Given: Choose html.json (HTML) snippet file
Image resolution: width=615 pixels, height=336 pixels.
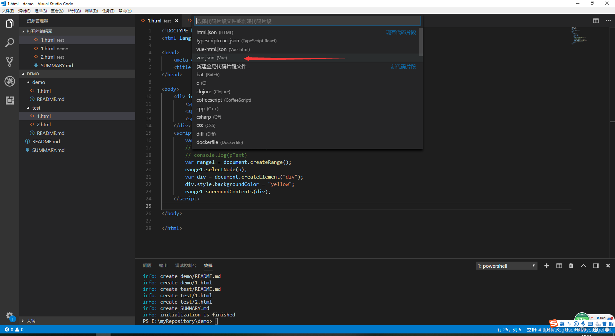Looking at the screenshot, I should pyautogui.click(x=306, y=32).
